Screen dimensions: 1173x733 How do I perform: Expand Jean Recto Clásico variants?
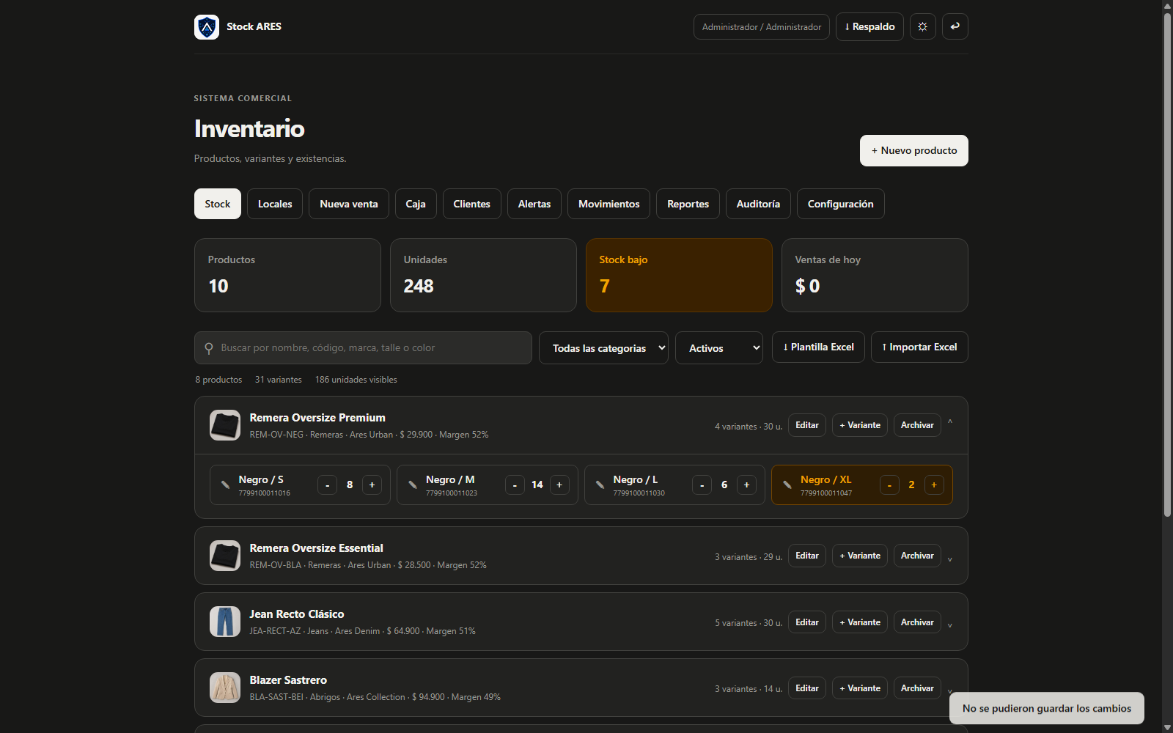[x=950, y=625]
